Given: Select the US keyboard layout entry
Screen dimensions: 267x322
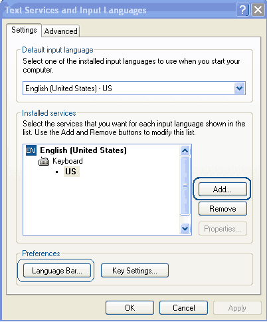Looking at the screenshot, I should [x=71, y=172].
